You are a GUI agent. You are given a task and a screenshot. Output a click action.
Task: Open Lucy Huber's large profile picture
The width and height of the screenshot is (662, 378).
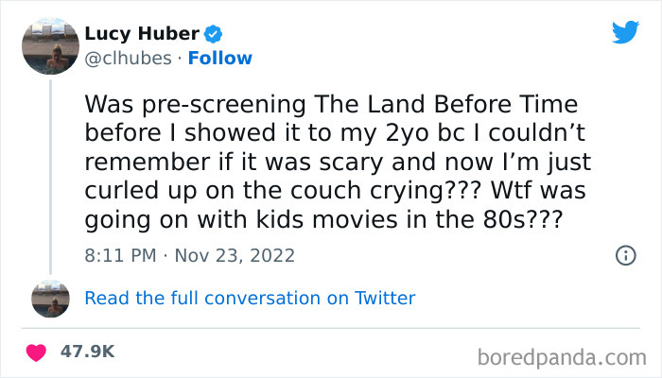tap(50, 46)
